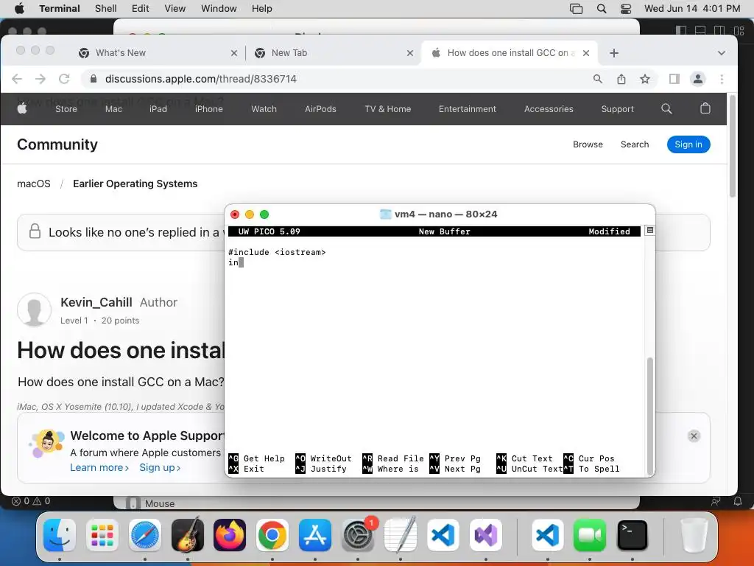Image resolution: width=754 pixels, height=566 pixels.
Task: Click the "#include <iostream>" line in nano
Action: pyautogui.click(x=277, y=252)
